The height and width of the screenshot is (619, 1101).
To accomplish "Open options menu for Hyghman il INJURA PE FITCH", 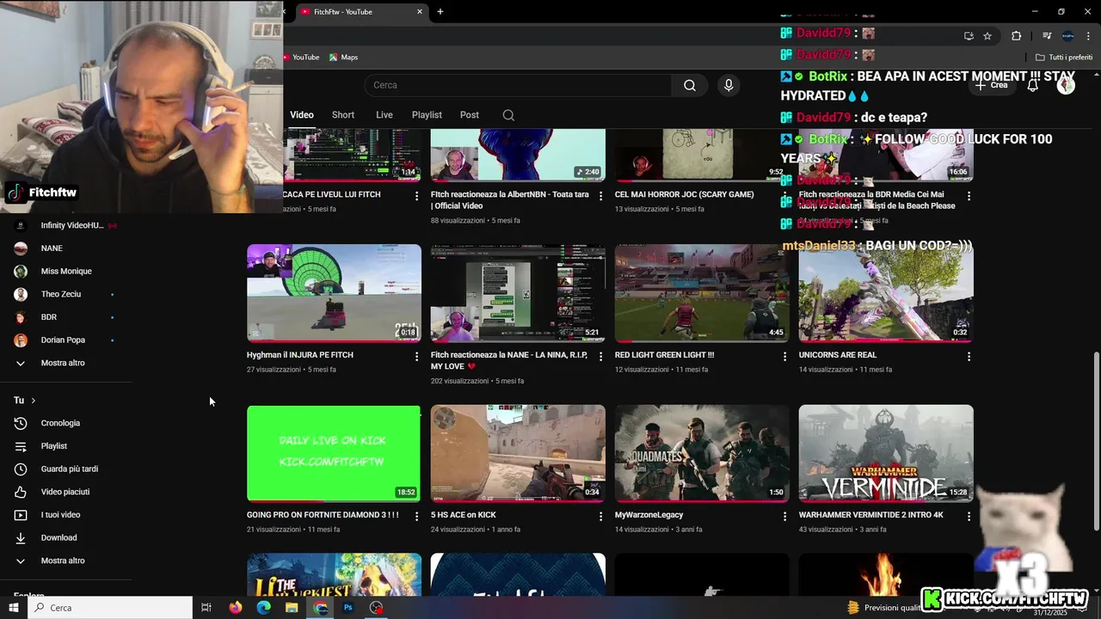I will 417,356.
